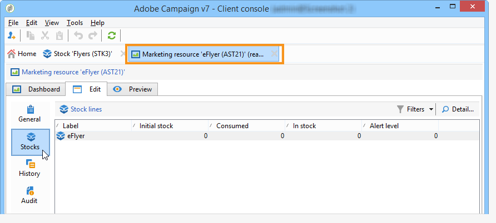Viewport: 496px width, 223px height.
Task: Click the undo arrow icon
Action: click(x=78, y=36)
